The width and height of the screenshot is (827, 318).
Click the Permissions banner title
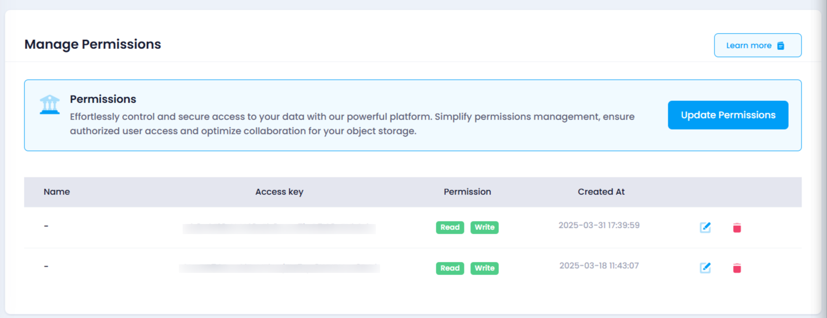[x=103, y=99]
